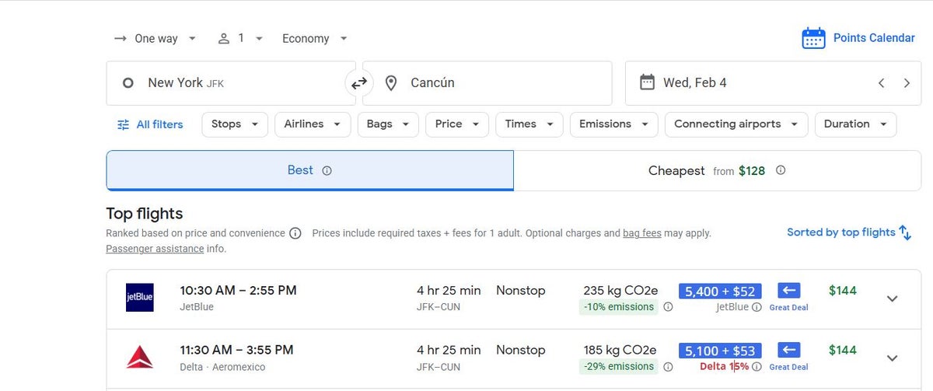Click info icon beside Cheapest price
This screenshot has width=933, height=391.
tap(781, 170)
